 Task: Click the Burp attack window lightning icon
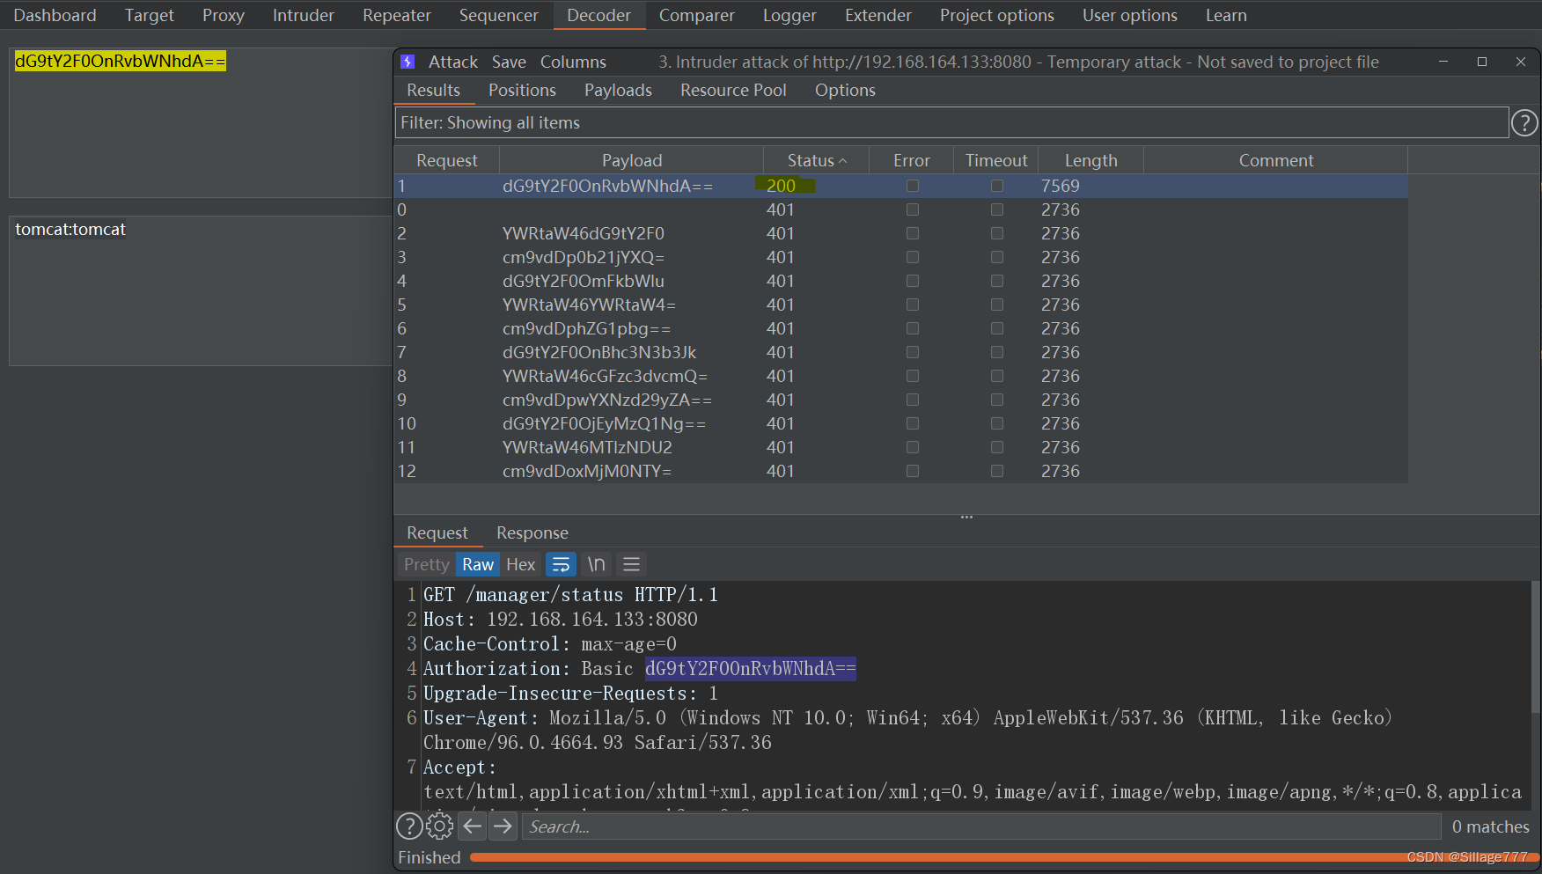408,62
